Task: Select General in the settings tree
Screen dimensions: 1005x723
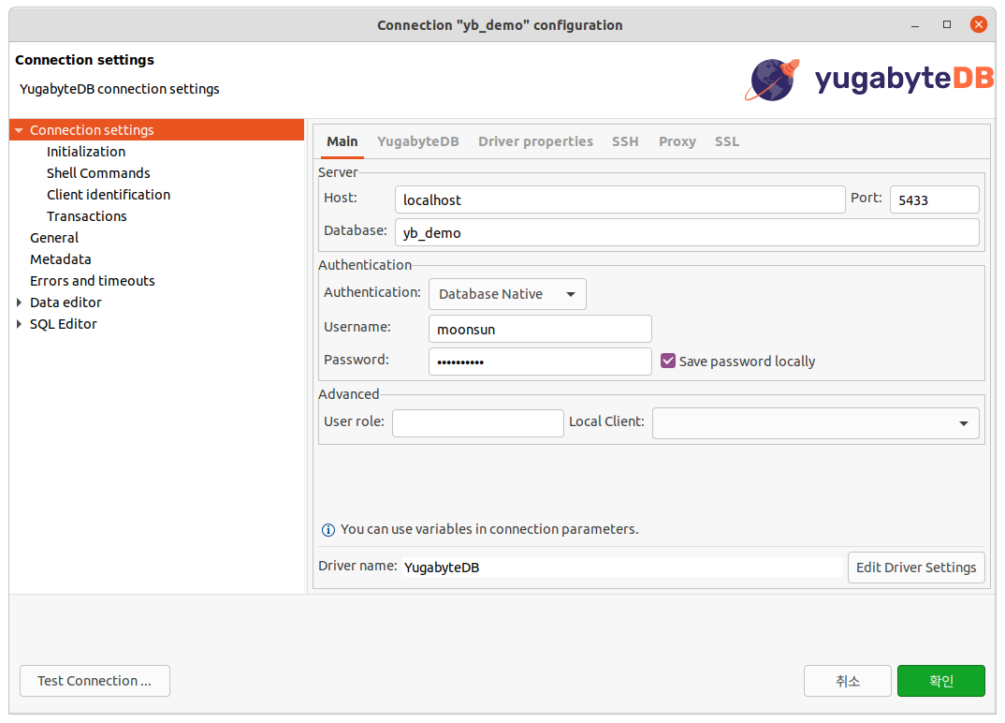Action: 54,238
